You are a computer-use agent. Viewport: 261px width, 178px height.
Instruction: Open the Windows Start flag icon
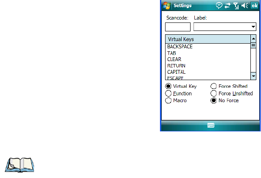[x=167, y=6]
